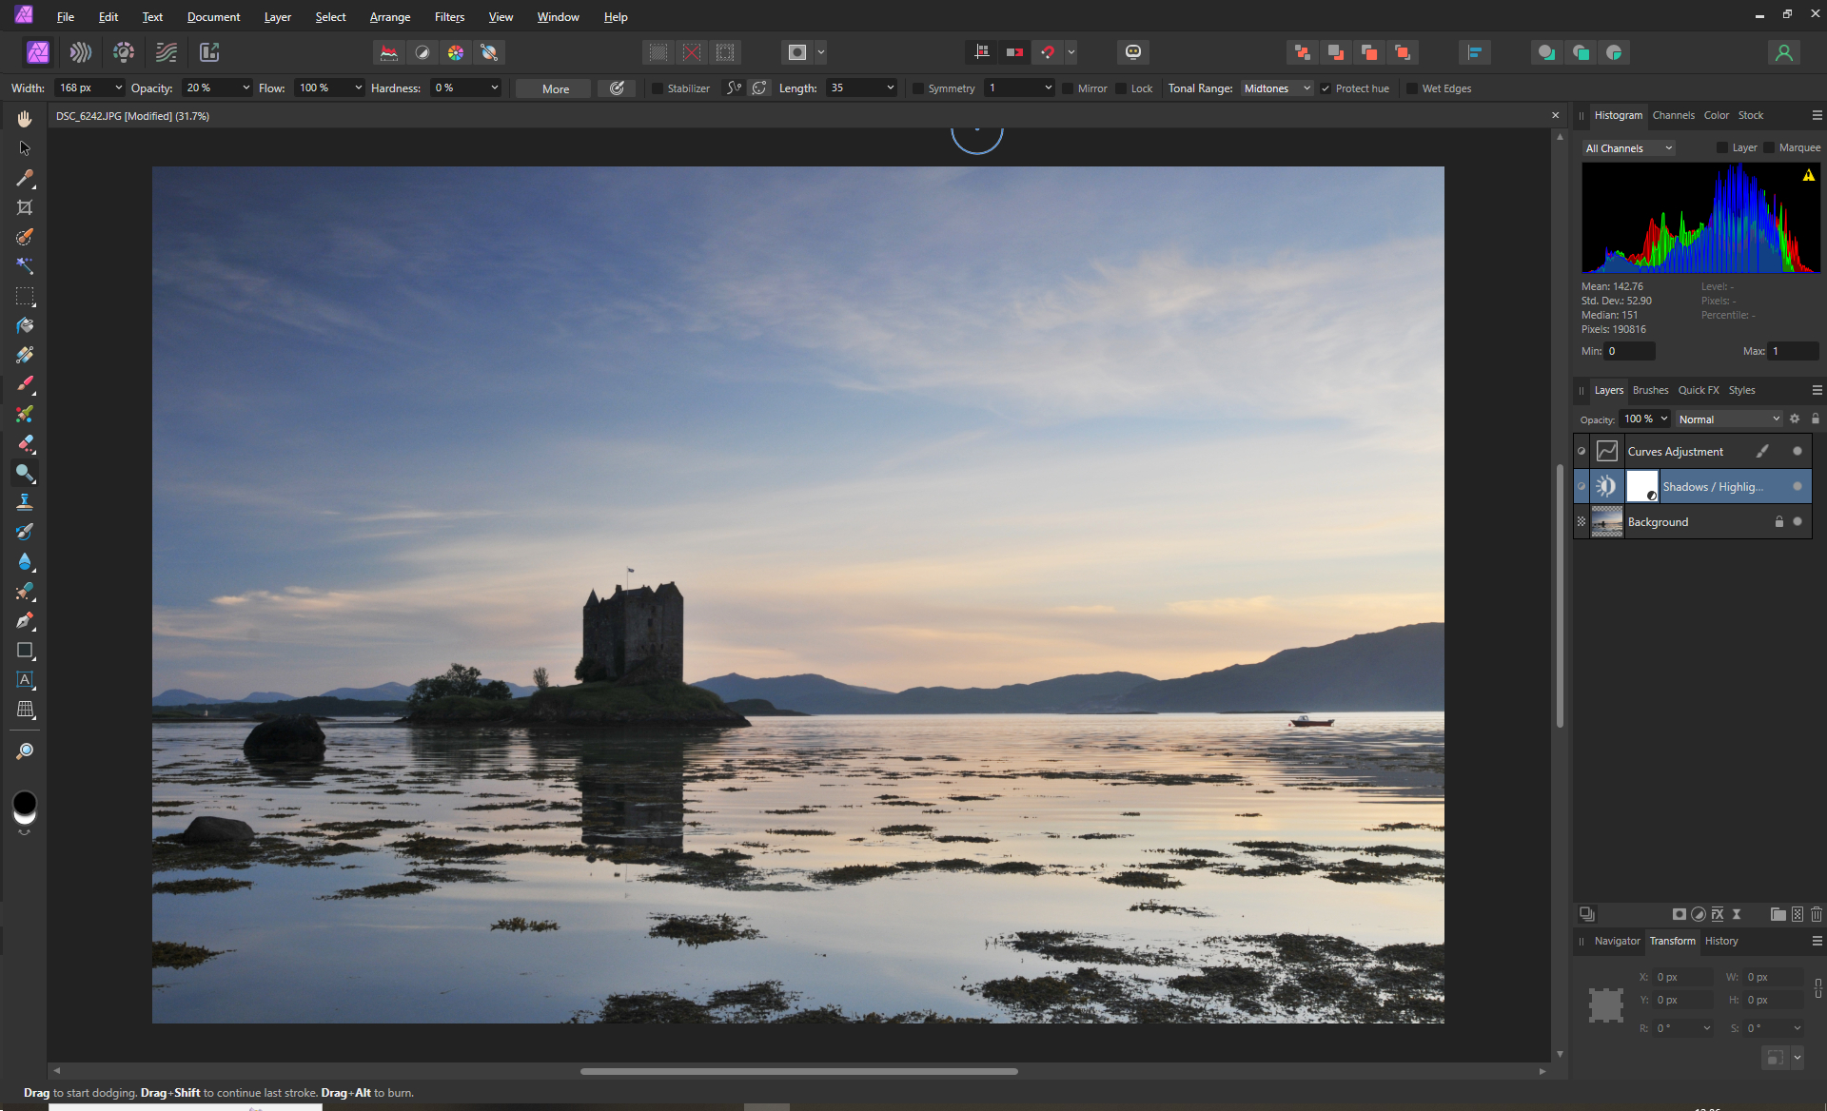The width and height of the screenshot is (1827, 1111).
Task: Switch to the Develop Persona icon
Action: [124, 52]
